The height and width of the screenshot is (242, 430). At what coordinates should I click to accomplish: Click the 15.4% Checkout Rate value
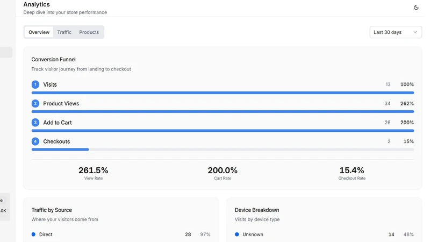click(352, 170)
